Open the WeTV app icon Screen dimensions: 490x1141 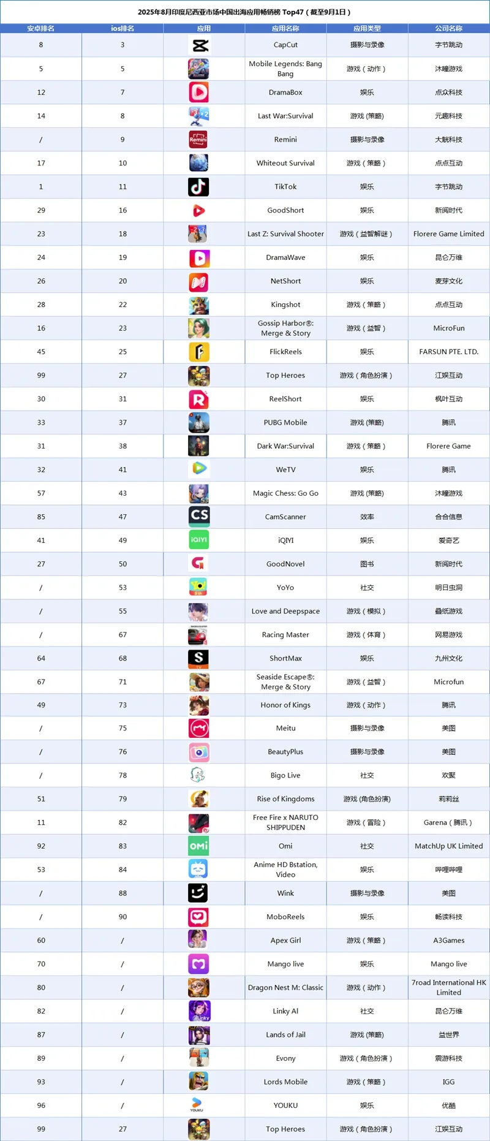[198, 469]
